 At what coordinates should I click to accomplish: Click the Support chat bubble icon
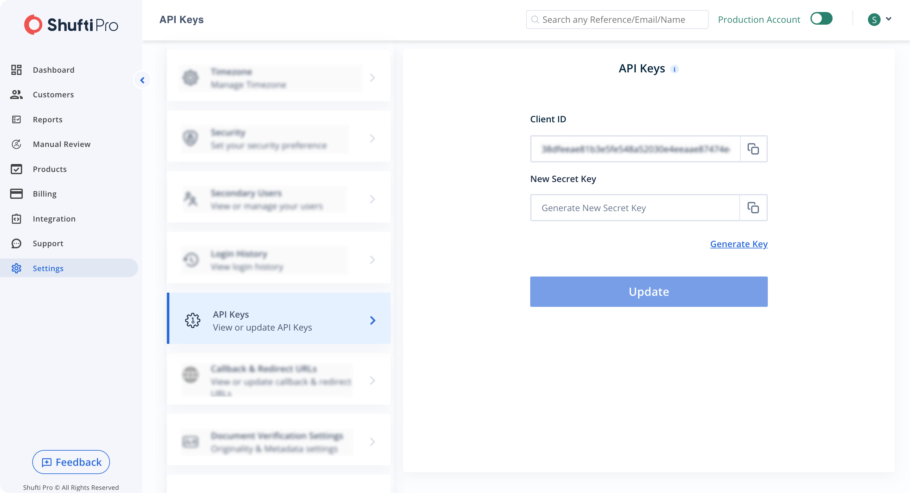(x=16, y=243)
